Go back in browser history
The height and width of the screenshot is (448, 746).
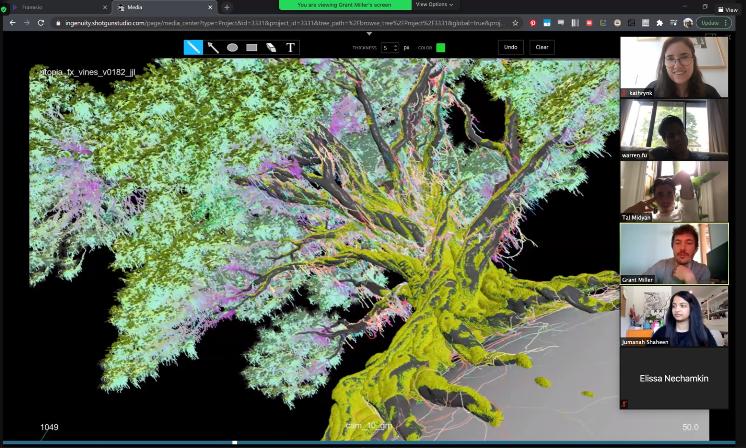pos(13,22)
